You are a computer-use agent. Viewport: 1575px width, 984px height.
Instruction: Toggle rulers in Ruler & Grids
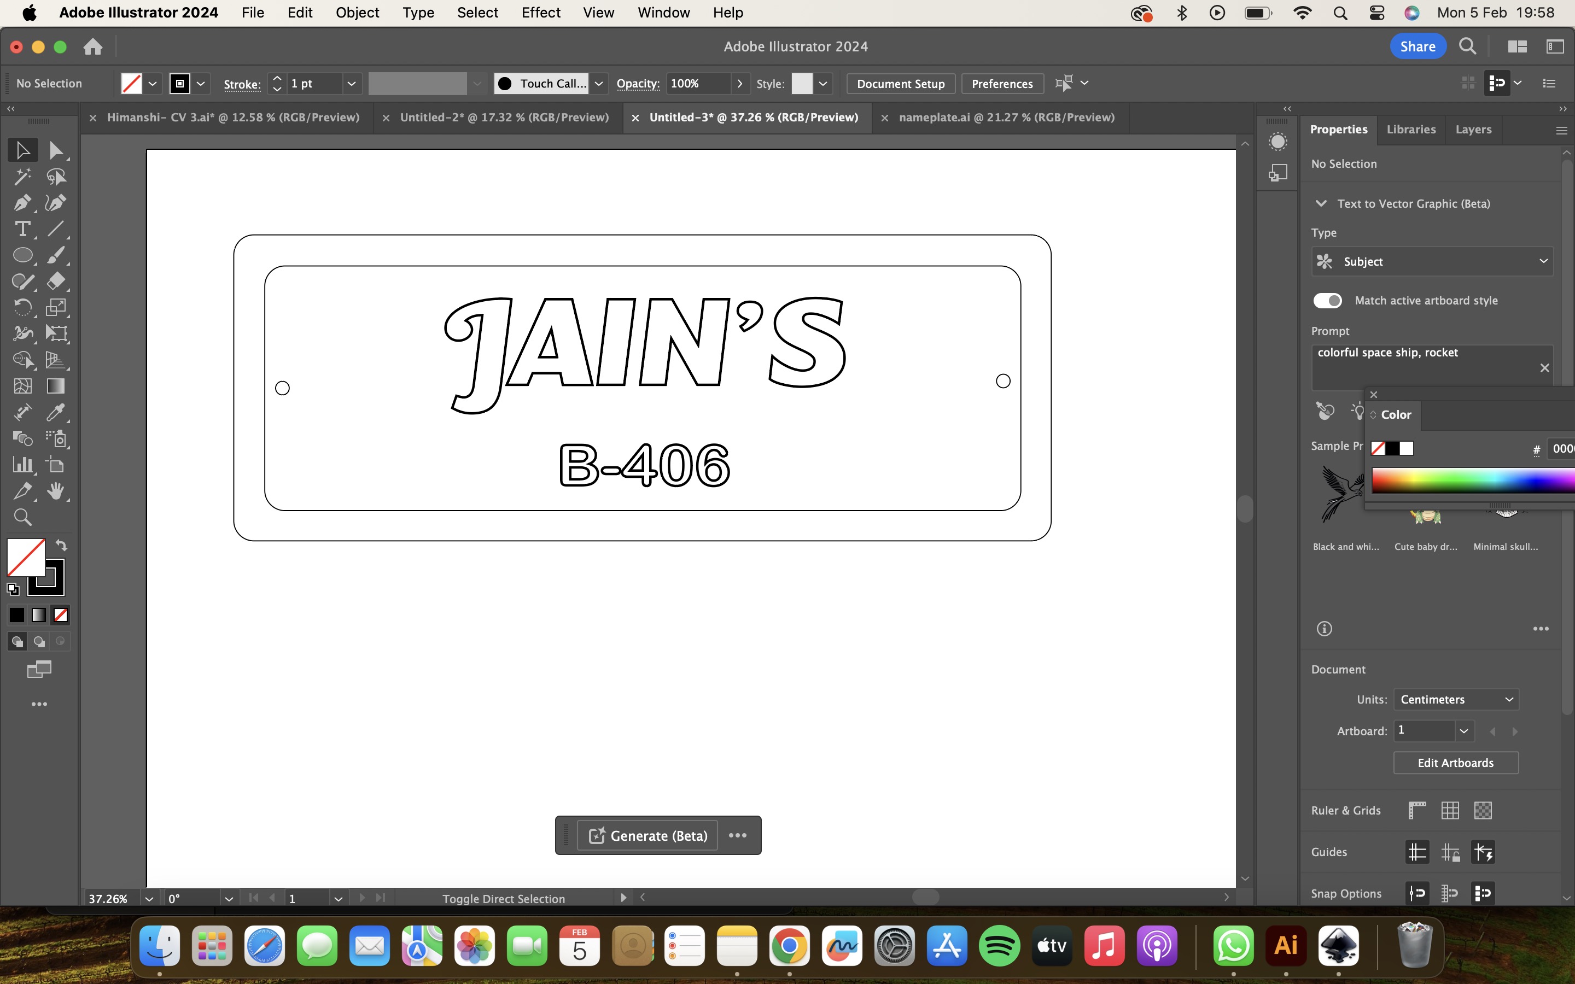click(x=1417, y=810)
